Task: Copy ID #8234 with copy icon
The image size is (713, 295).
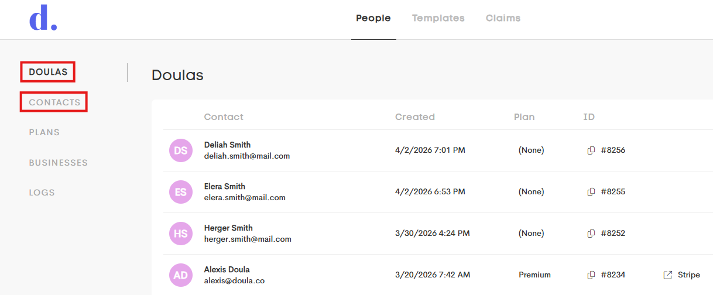Action: 591,275
